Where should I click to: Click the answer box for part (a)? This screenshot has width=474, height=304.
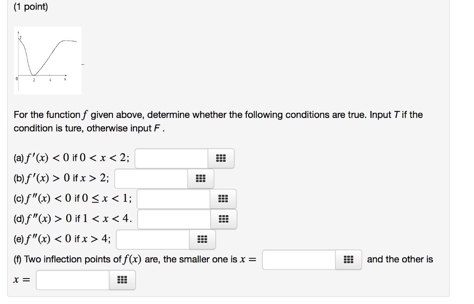point(171,158)
